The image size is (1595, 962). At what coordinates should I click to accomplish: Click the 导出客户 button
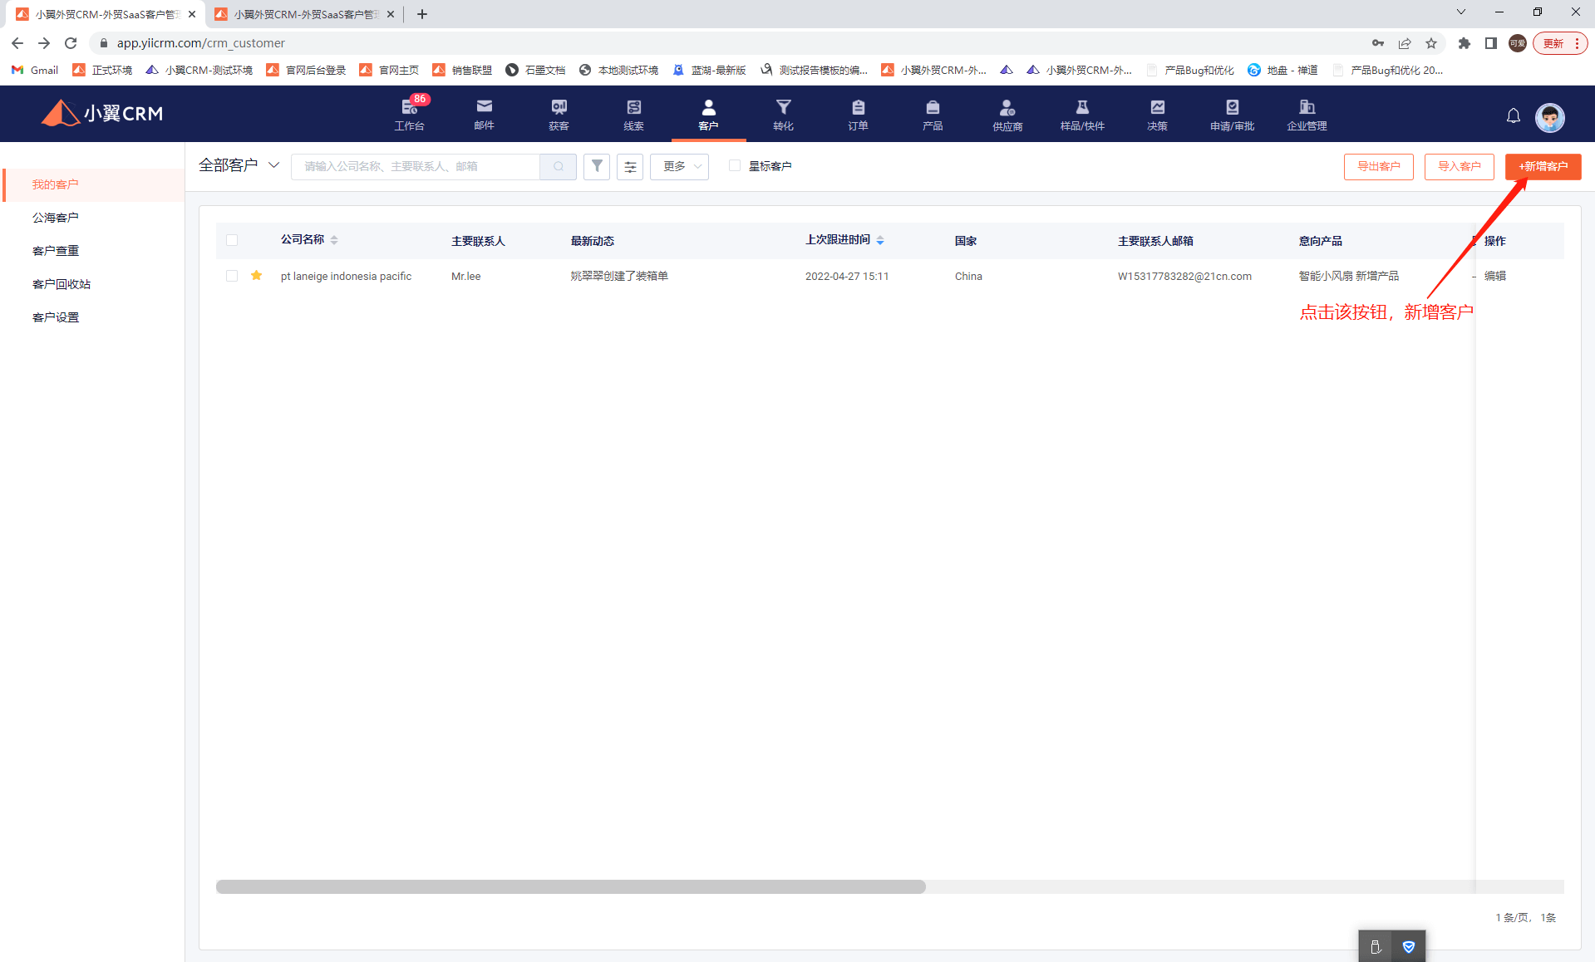(1378, 166)
